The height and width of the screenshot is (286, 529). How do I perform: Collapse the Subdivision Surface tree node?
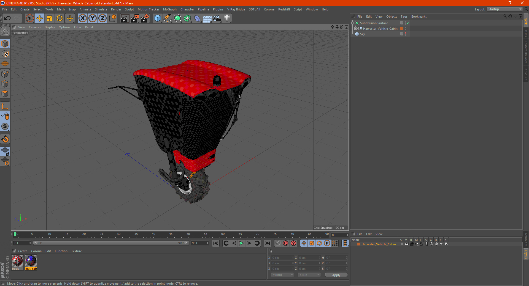pos(352,23)
